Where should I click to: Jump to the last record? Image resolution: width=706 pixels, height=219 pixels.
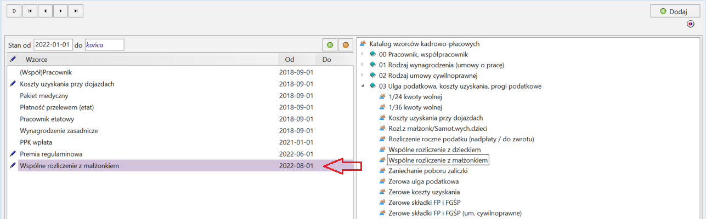pyautogui.click(x=76, y=10)
